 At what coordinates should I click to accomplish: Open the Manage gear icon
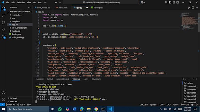[4, 99]
